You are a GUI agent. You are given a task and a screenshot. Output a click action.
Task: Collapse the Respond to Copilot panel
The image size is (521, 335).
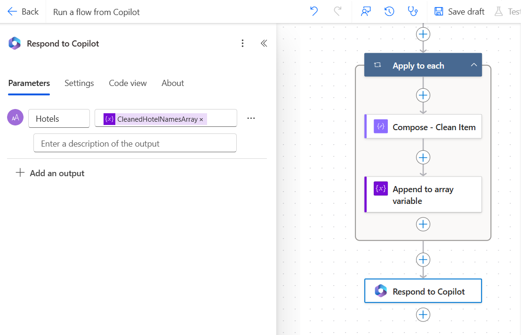tap(264, 44)
